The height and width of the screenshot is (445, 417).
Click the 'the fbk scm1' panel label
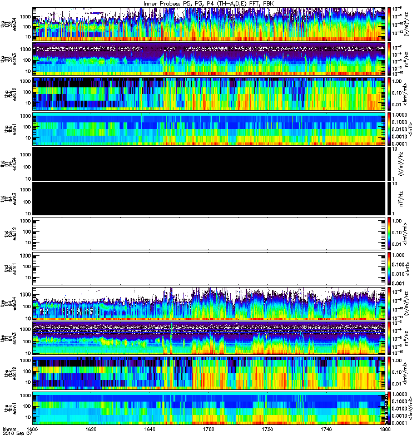coord(11,408)
